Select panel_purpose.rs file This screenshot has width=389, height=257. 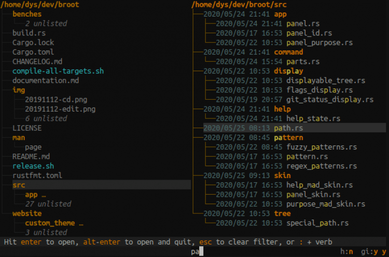[x=319, y=43]
